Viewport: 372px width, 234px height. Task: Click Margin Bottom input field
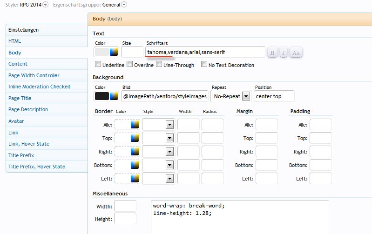click(x=267, y=165)
